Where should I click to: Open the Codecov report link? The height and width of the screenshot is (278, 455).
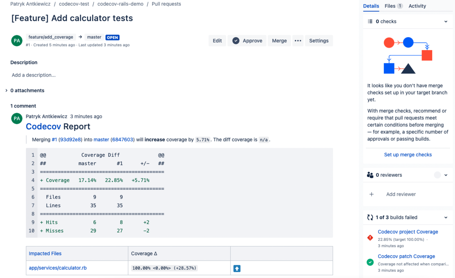[44, 126]
